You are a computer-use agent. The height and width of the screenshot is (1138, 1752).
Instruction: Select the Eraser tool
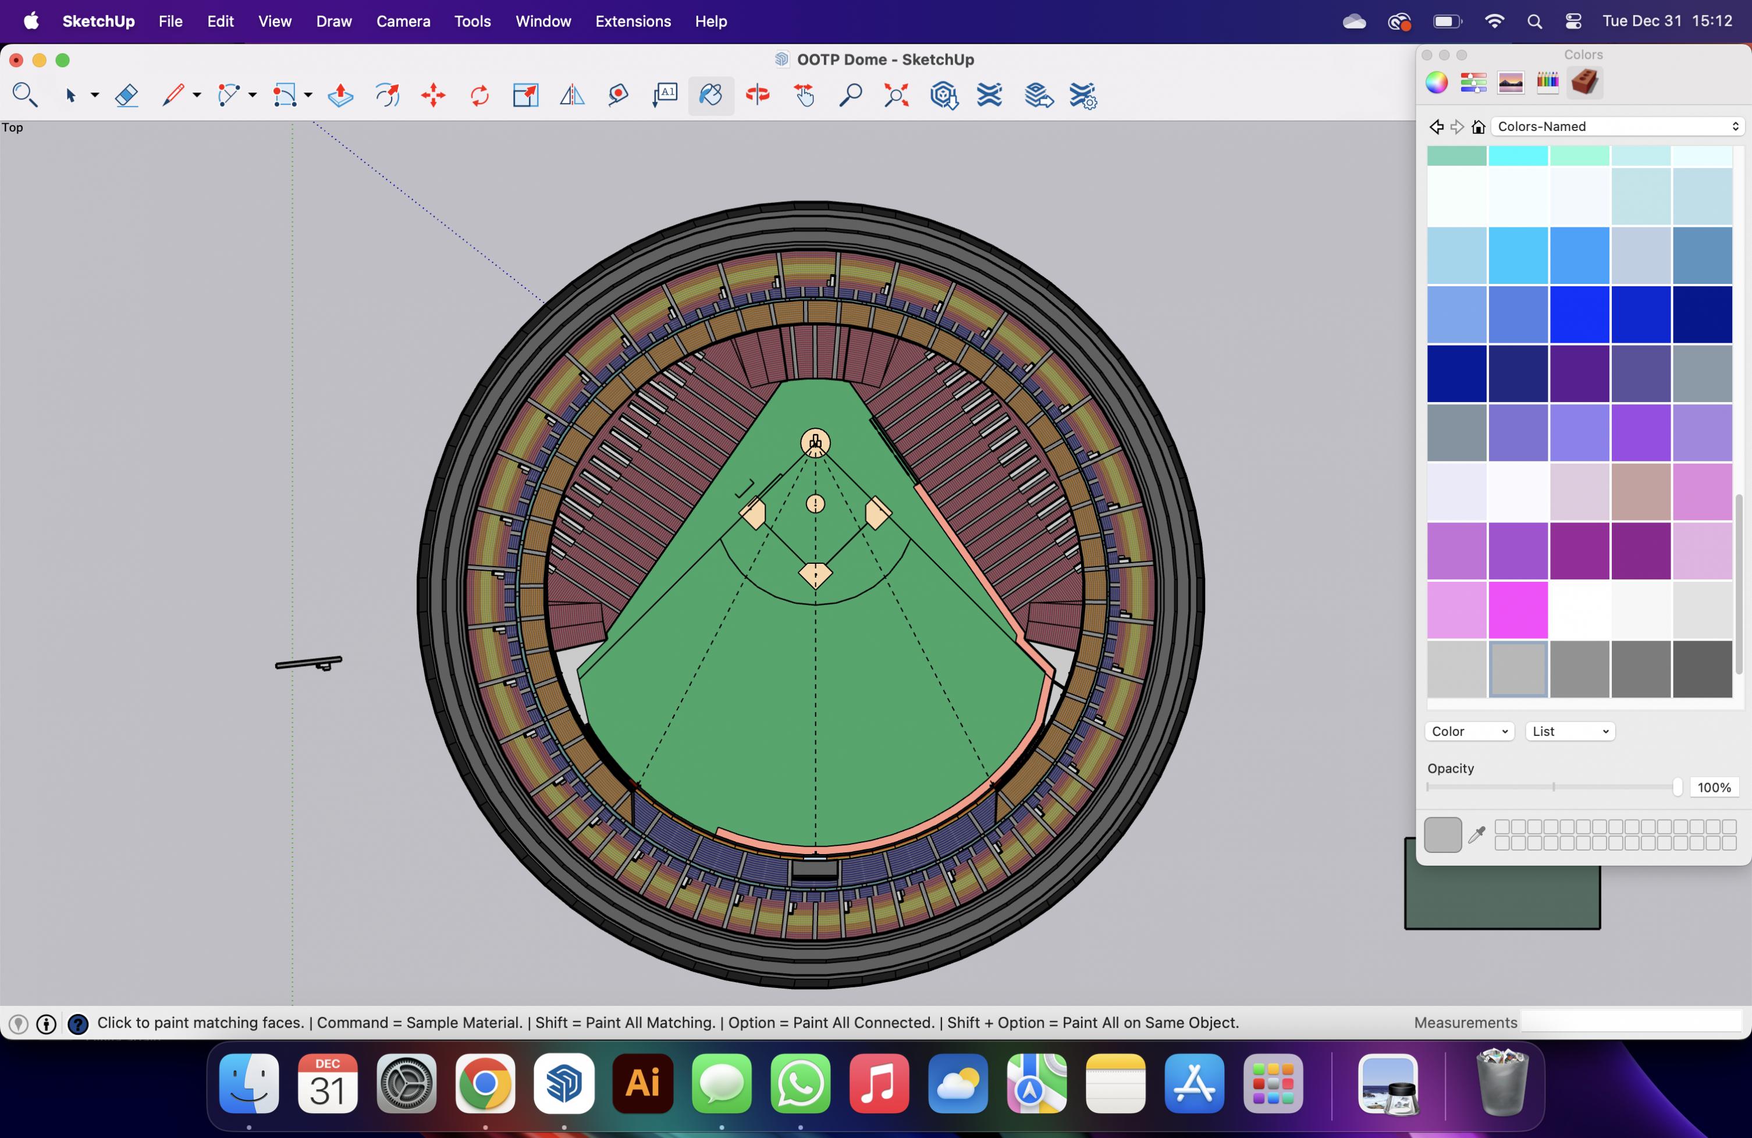(x=127, y=95)
